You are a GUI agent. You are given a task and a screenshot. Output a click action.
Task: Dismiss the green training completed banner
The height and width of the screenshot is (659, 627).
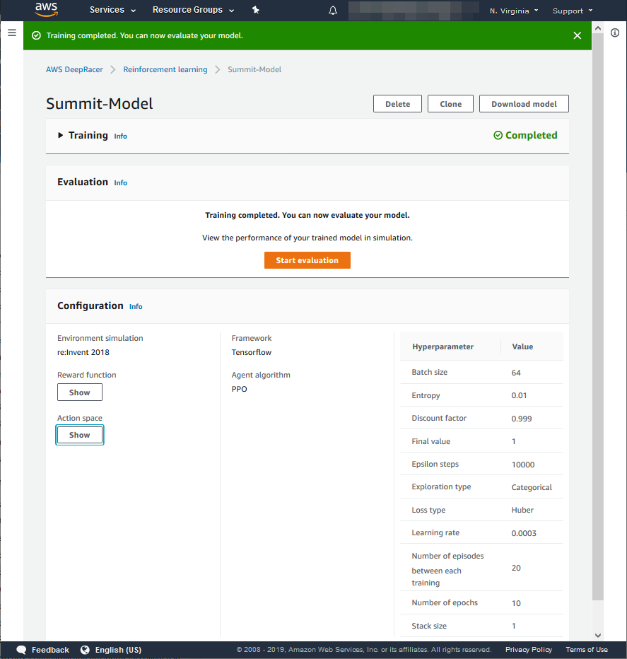tap(577, 35)
